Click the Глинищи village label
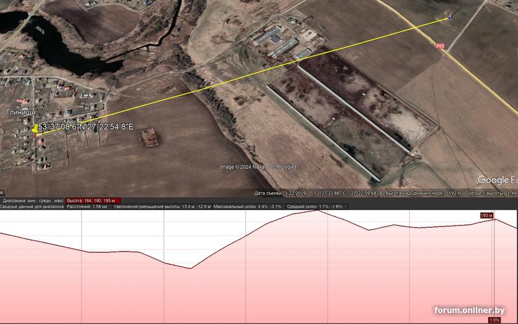This screenshot has width=518, height=324. (x=17, y=113)
